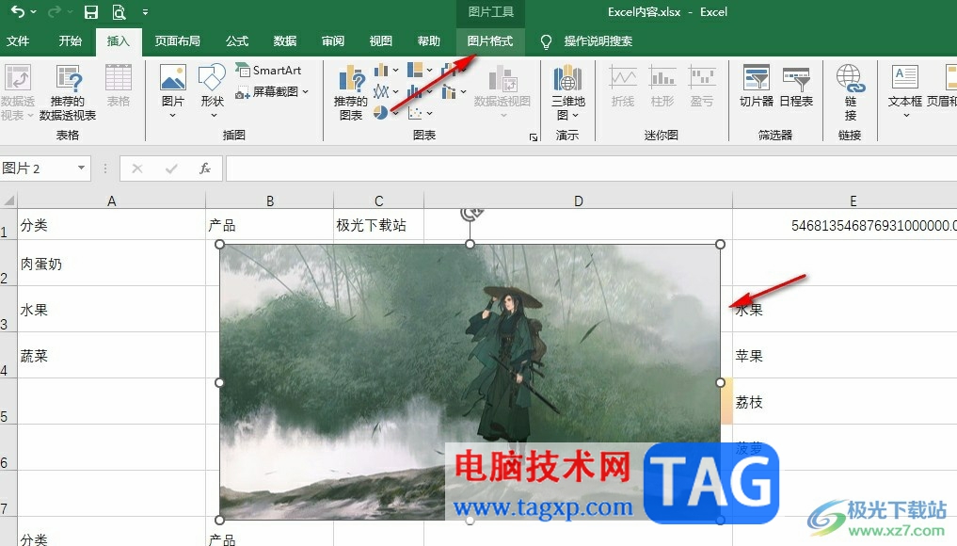Click the image rotation handle
Viewport: 957px width, 546px height.
[471, 213]
